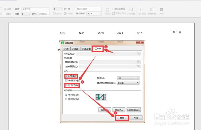
Task: Click the print area (打印区域) input field
Action: click(x=106, y=54)
